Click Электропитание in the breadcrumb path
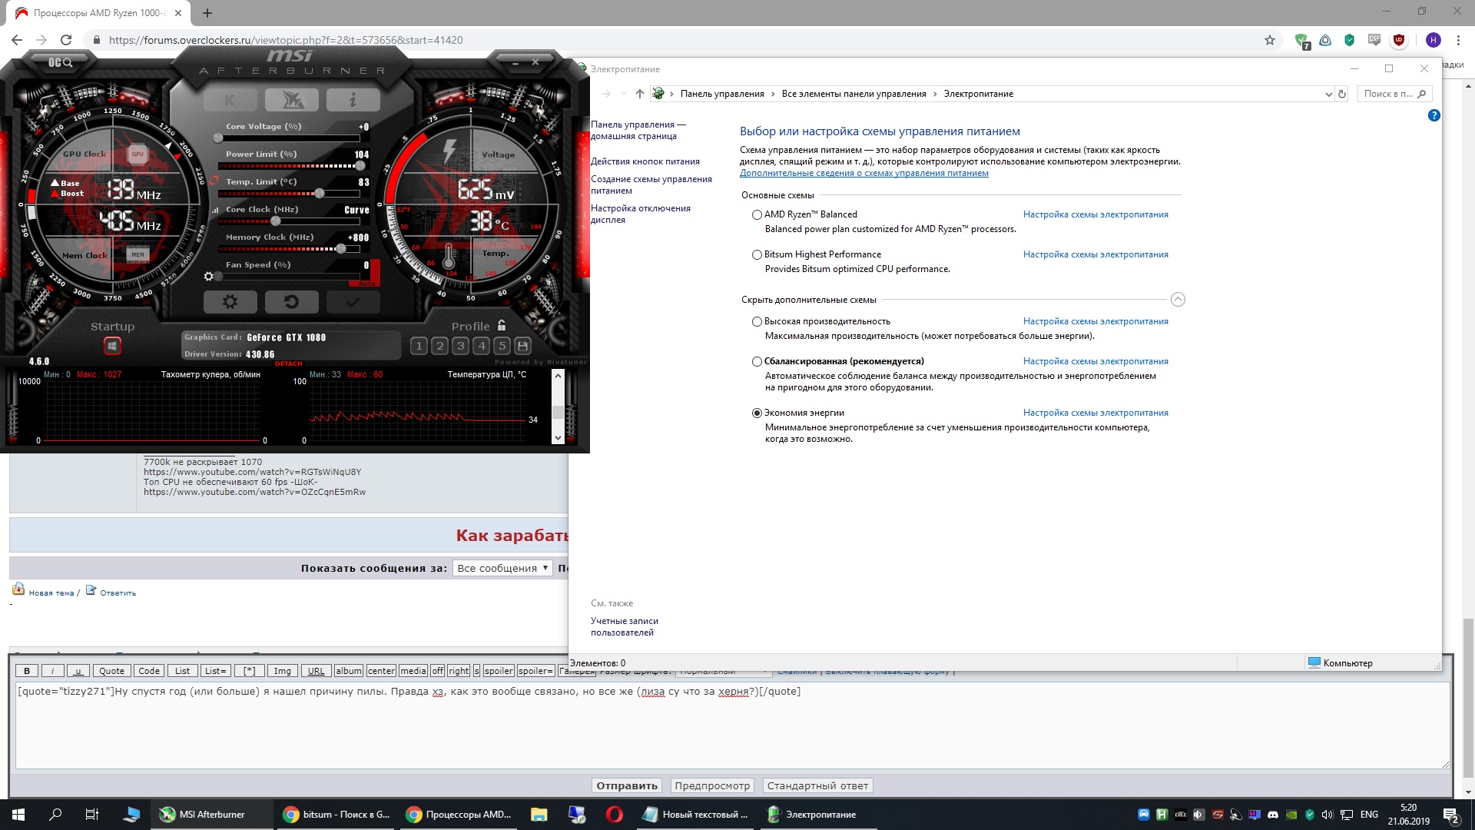 pos(978,94)
